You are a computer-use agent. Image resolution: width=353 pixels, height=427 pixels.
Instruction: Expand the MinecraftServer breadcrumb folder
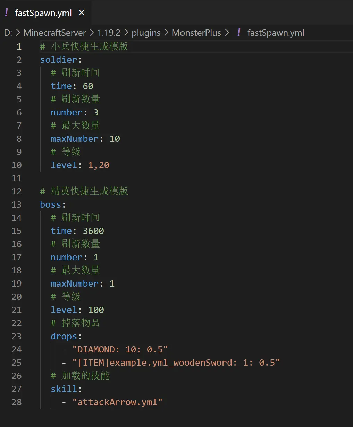click(x=54, y=33)
